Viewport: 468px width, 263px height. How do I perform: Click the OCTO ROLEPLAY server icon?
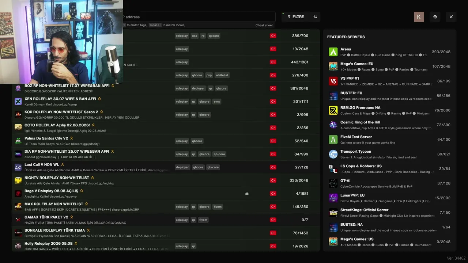click(x=18, y=128)
